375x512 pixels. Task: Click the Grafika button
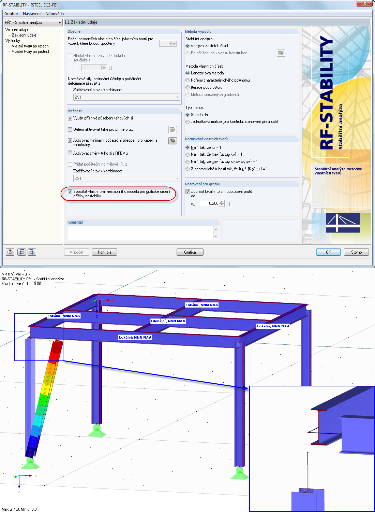click(190, 252)
